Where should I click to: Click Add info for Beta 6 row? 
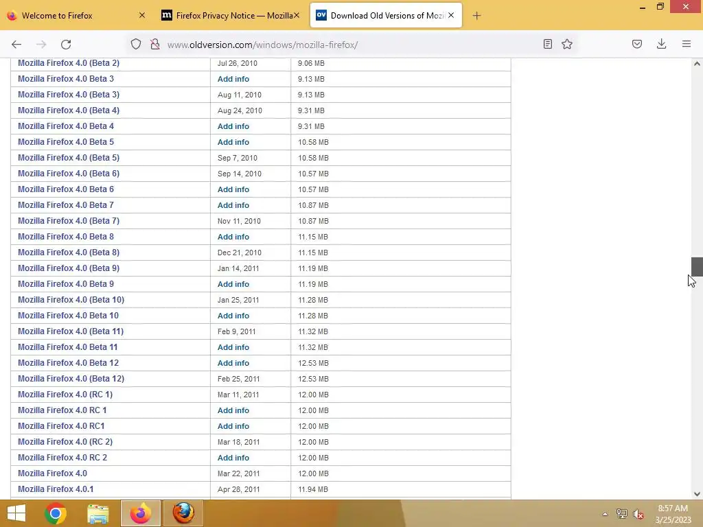[233, 189]
